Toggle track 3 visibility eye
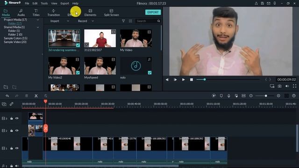299x168 pixels. [17, 118]
